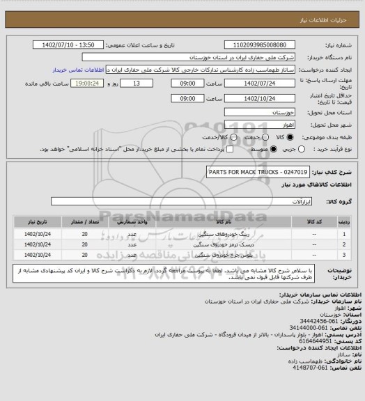
Task: Click the price validity date 1402/10/24 field
Action: pos(260,98)
